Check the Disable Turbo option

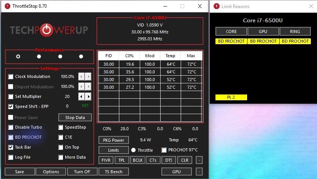pyautogui.click(x=10, y=127)
